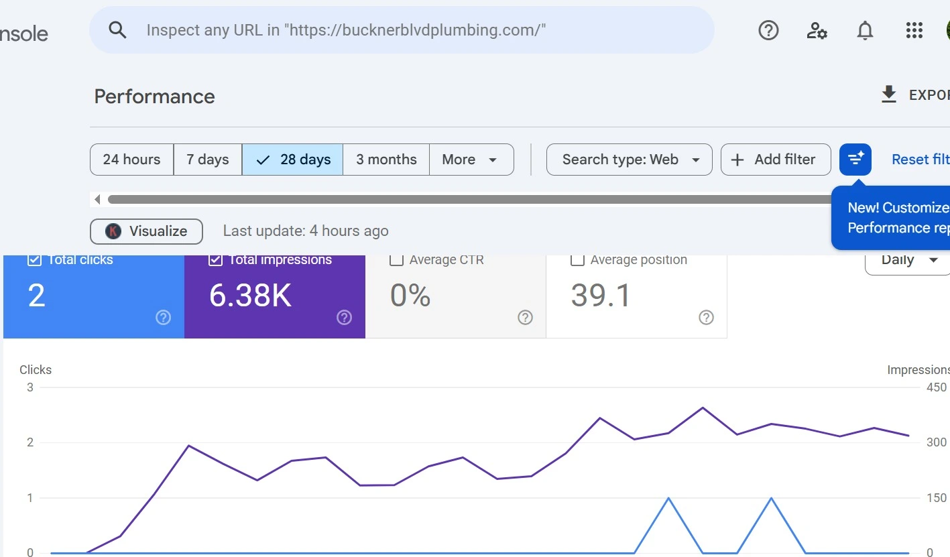Screen dimensions: 950x557
Task: Click the horizontal scrollbar thumb
Action: tap(469, 199)
